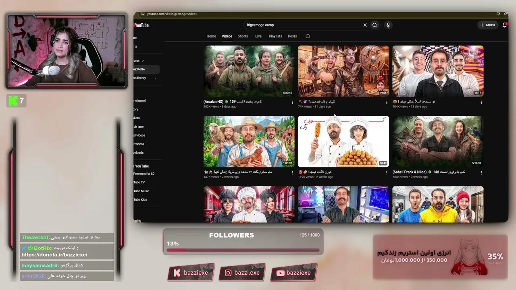This screenshot has height=290, width=516.
Task: Click the "(Arsalan HS)" #15 video title
Action: [233, 101]
